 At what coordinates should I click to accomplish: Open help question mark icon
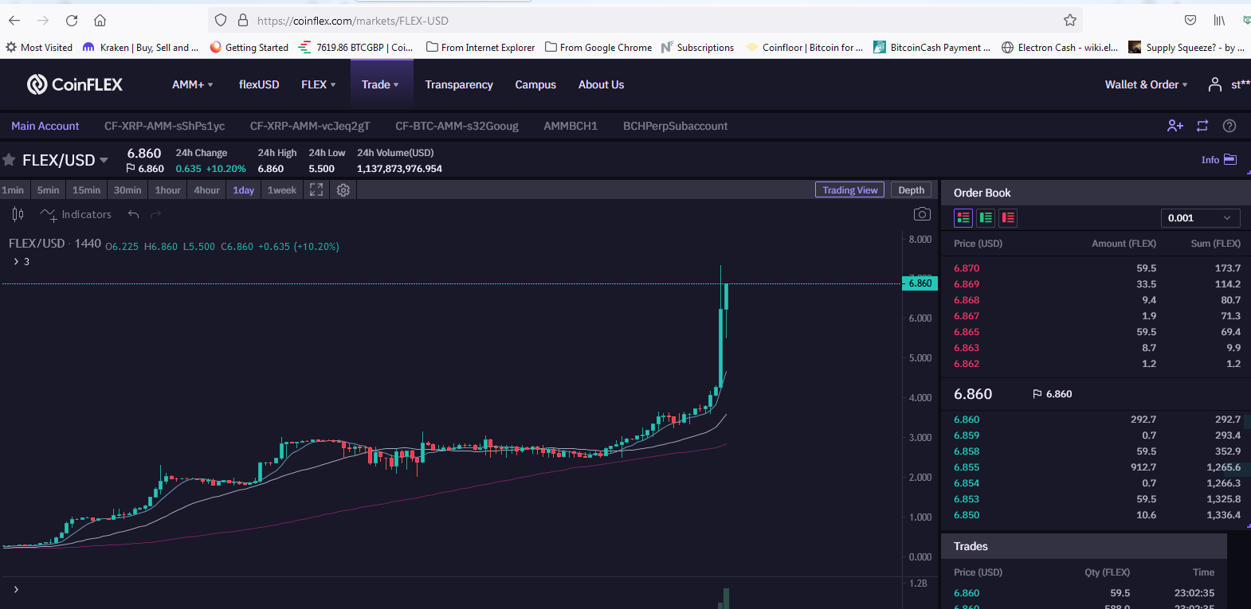coord(1229,126)
